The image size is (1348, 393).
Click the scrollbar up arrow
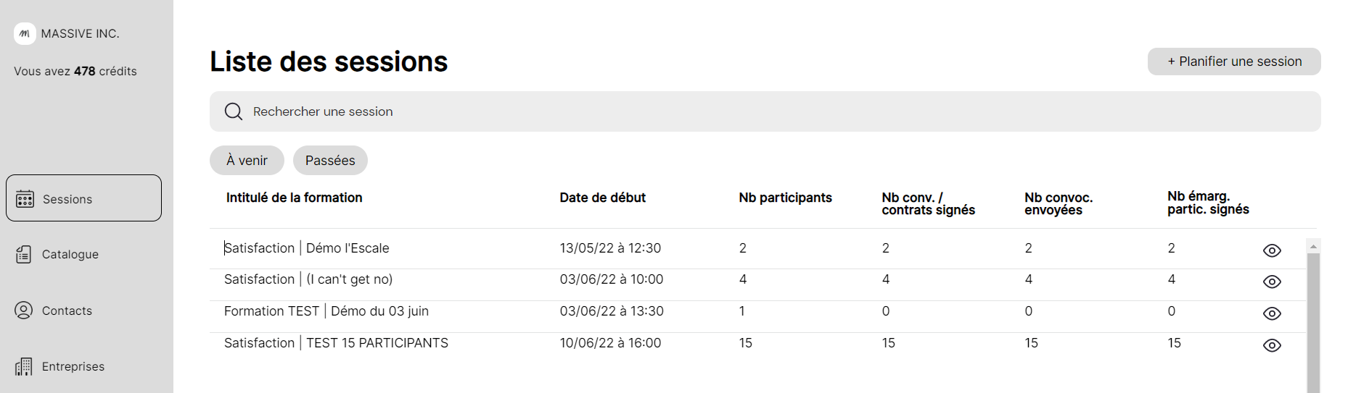point(1313,246)
